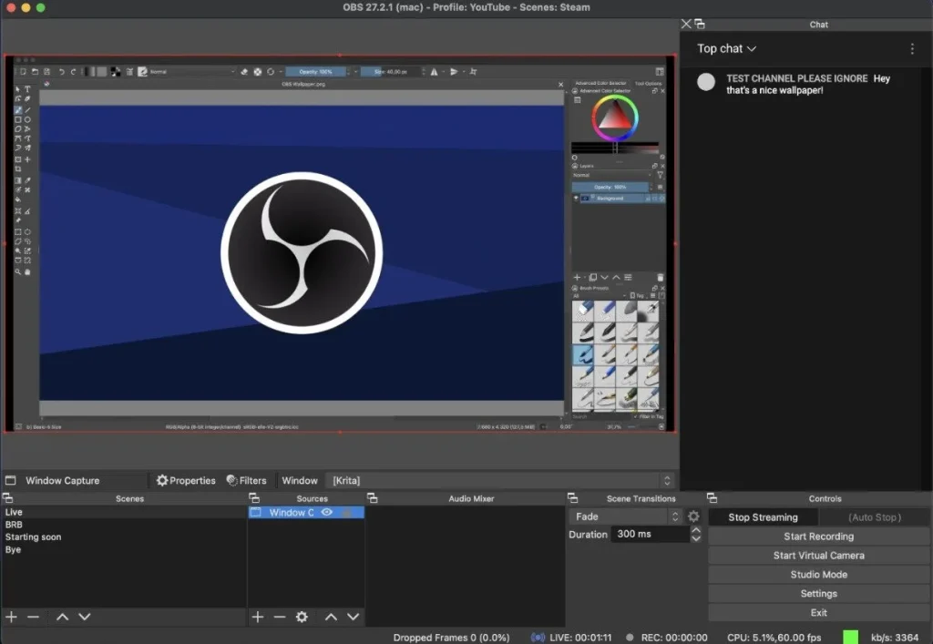Image resolution: width=933 pixels, height=644 pixels.
Task: Open the Fade transition properties gear
Action: pos(693,516)
